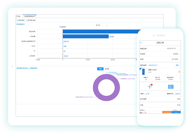The height and width of the screenshot is (134, 187).
Task: Delete the 3000K product with trash icon
Action: tap(179, 72)
